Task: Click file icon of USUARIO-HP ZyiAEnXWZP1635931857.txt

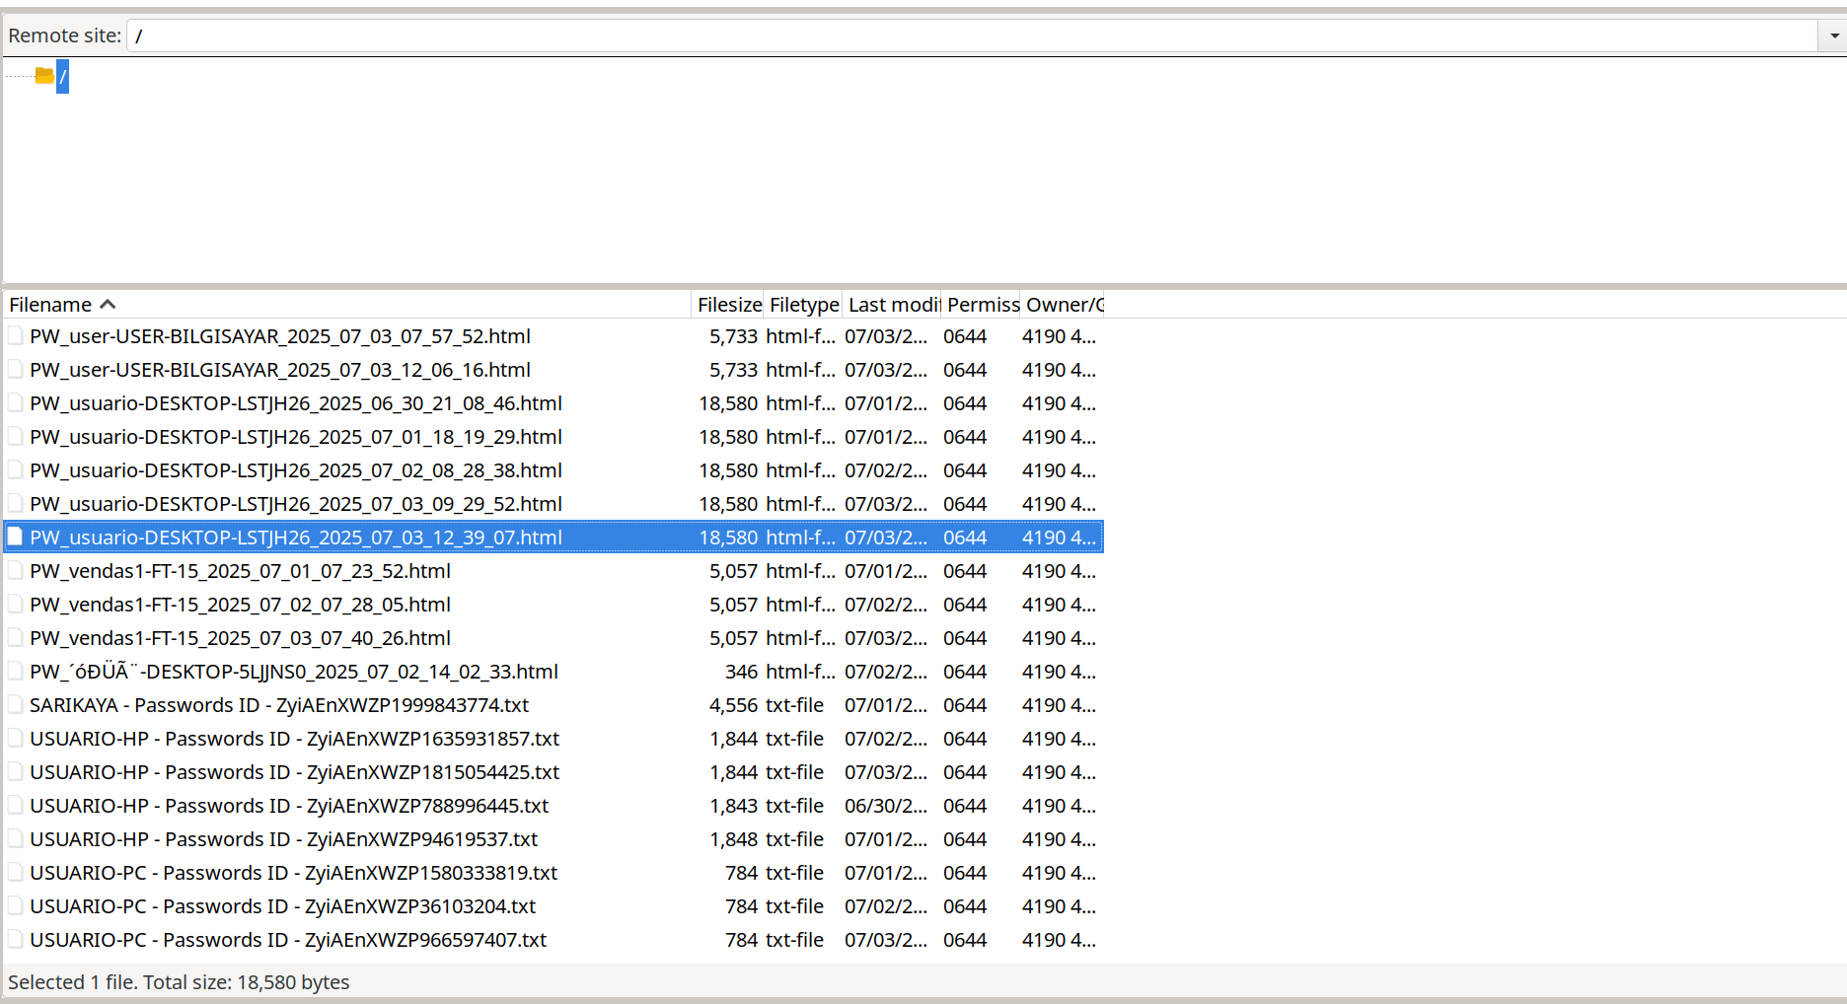Action: tap(16, 739)
